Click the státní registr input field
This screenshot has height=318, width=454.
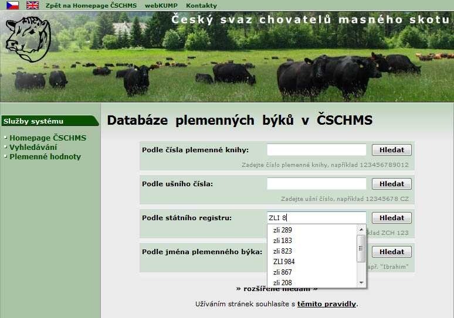point(317,218)
